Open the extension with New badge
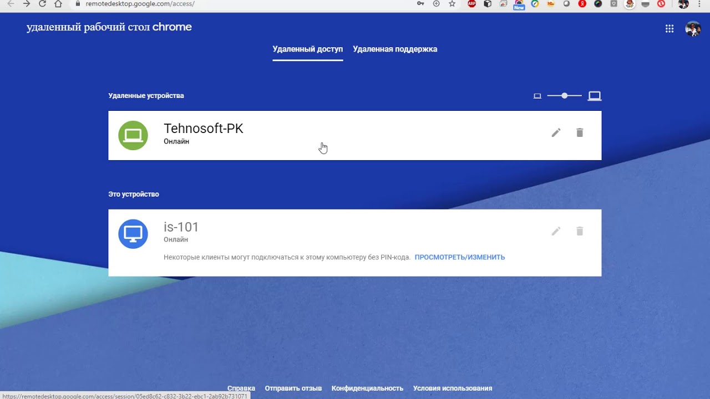 [x=519, y=4]
